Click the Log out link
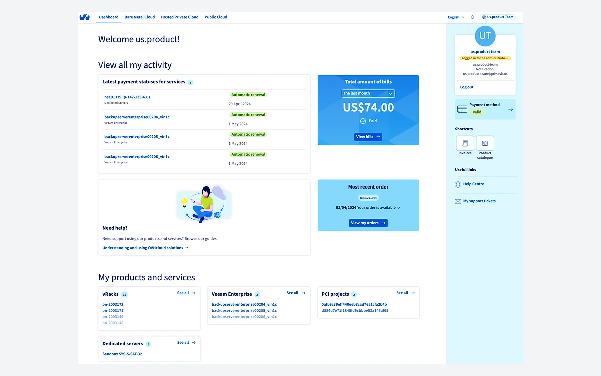The width and height of the screenshot is (601, 376). click(467, 87)
